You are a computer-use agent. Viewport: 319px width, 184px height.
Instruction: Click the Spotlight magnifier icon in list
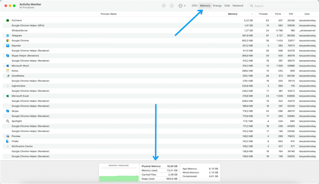pyautogui.click(x=7, y=121)
